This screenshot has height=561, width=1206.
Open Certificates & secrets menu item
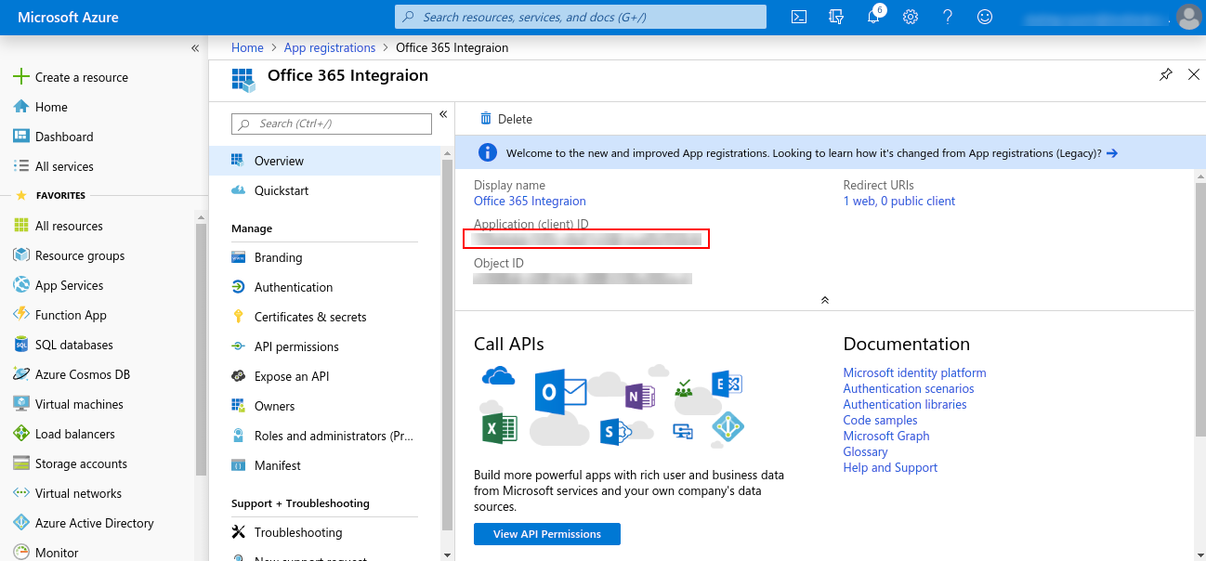click(x=310, y=317)
